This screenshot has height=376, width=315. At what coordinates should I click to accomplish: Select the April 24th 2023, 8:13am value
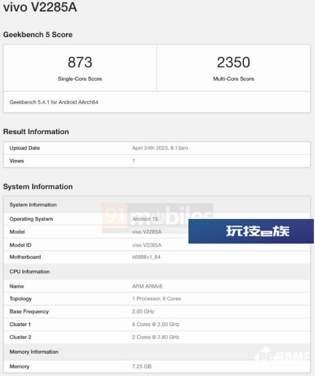[x=160, y=148]
